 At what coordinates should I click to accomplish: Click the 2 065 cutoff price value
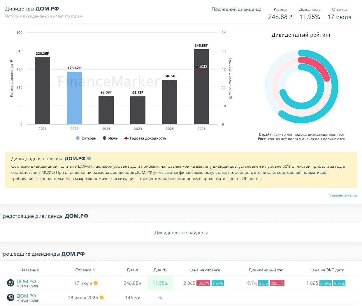click(189, 283)
